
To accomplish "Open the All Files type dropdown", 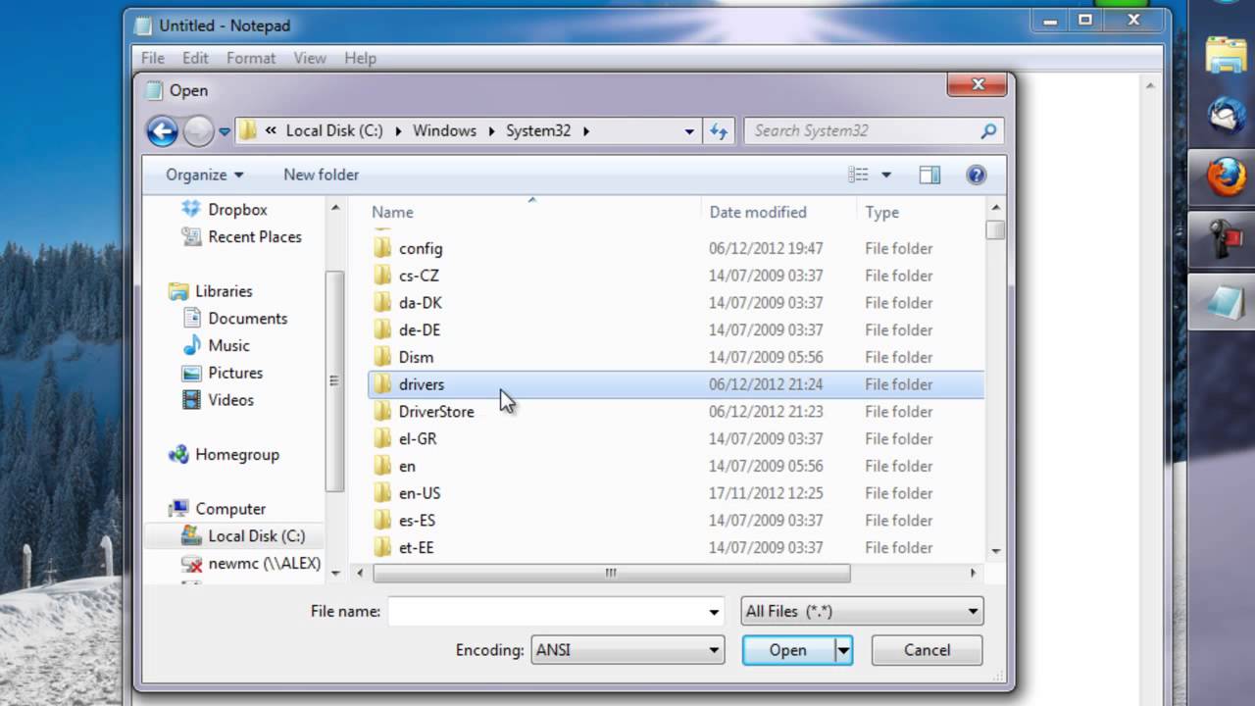I will click(862, 611).
